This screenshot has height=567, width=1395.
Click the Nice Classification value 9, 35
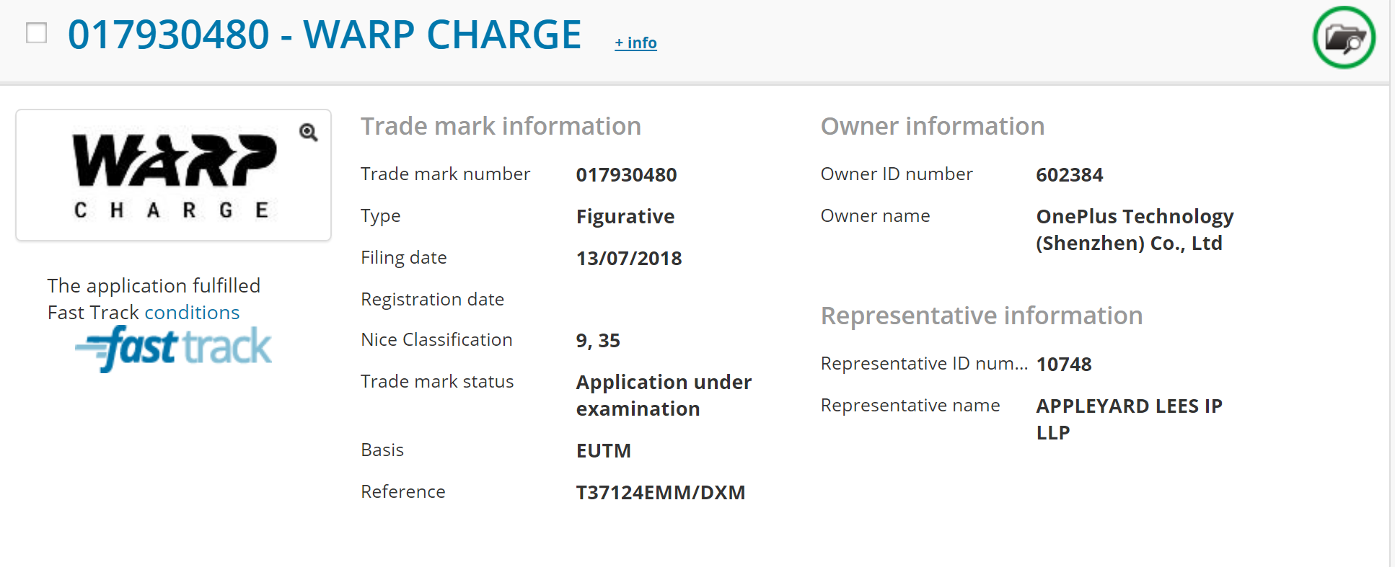point(598,341)
